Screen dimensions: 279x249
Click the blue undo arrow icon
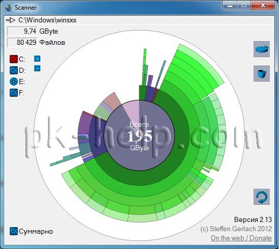click(x=262, y=197)
